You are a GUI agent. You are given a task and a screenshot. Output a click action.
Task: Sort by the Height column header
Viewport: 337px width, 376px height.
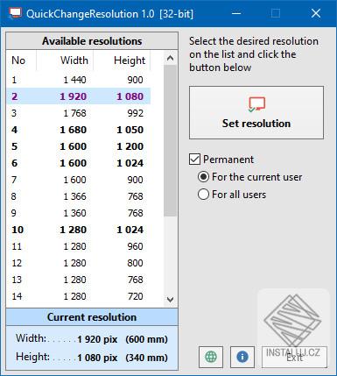coord(122,60)
